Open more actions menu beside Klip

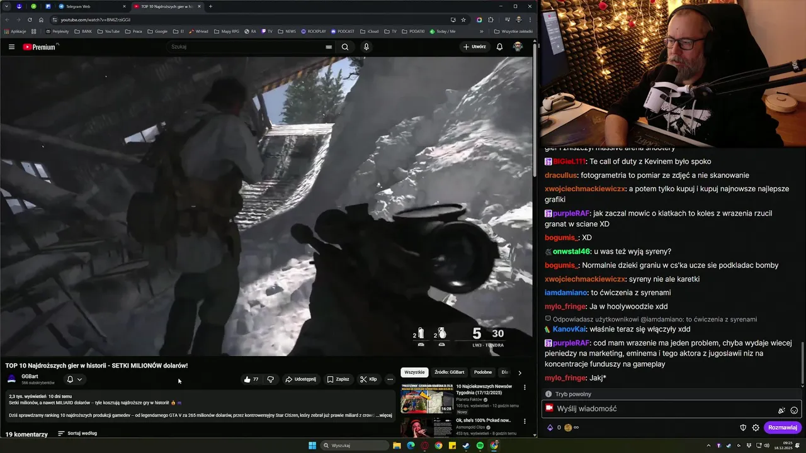(390, 379)
